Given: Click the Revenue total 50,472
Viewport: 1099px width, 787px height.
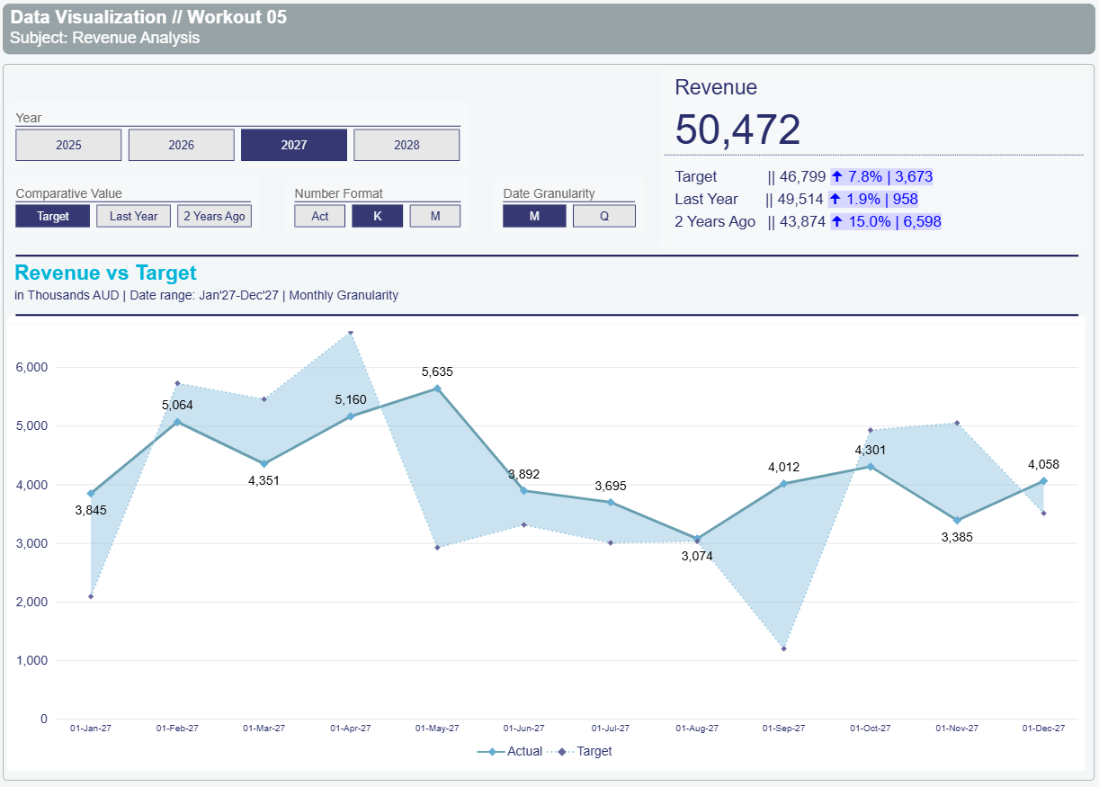Looking at the screenshot, I should pyautogui.click(x=737, y=130).
